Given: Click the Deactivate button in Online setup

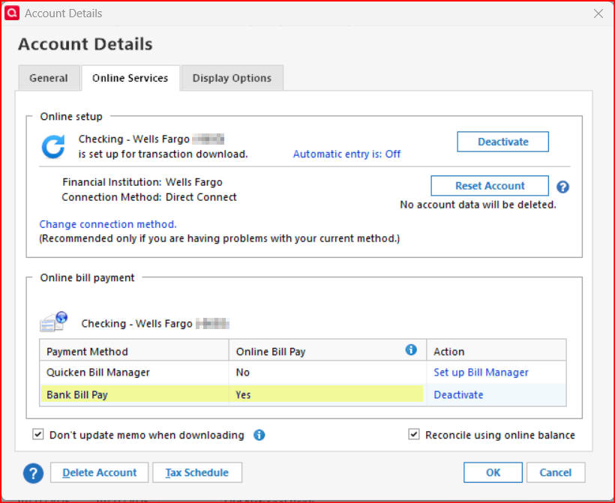Looking at the screenshot, I should pyautogui.click(x=502, y=142).
